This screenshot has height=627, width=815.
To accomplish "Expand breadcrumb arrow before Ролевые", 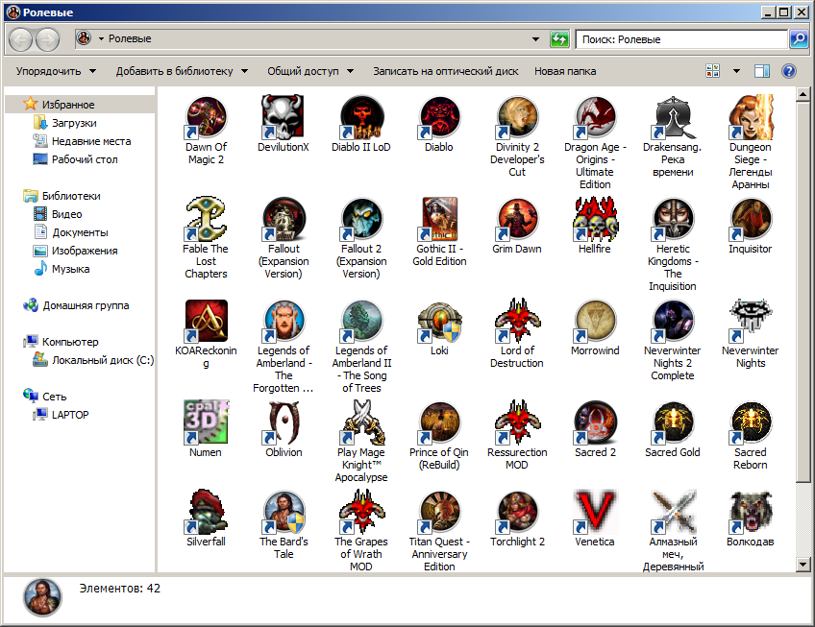I will coord(101,39).
